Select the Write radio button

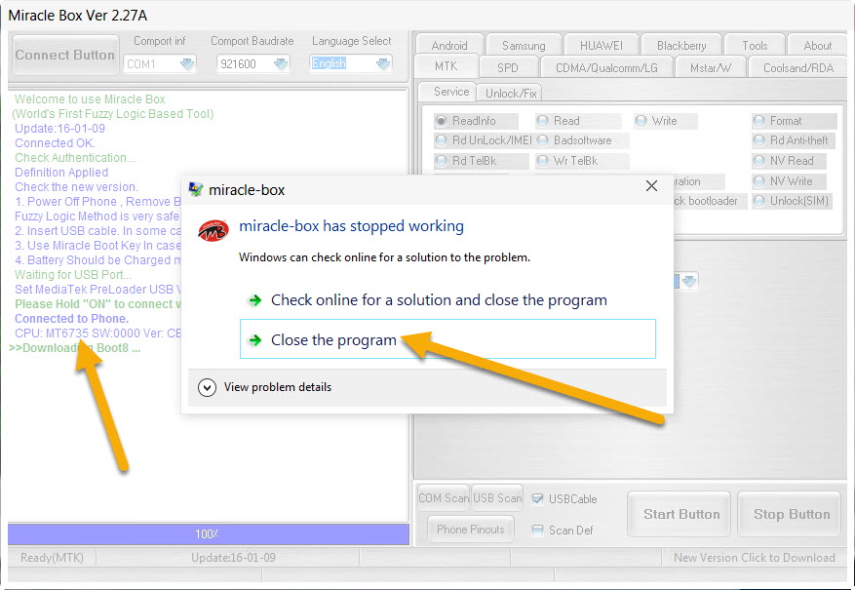point(641,121)
